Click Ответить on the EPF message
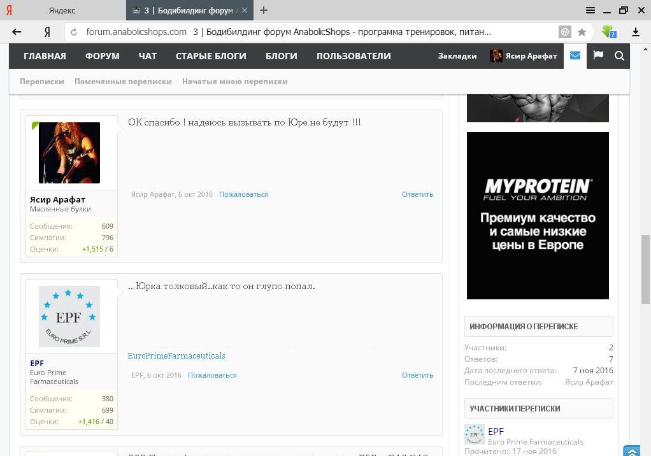Viewport: 651px width, 456px height. pos(417,375)
